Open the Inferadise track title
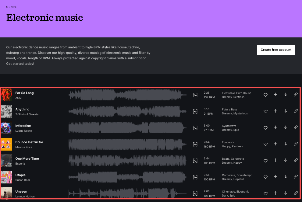This screenshot has width=302, height=202. coord(23,126)
